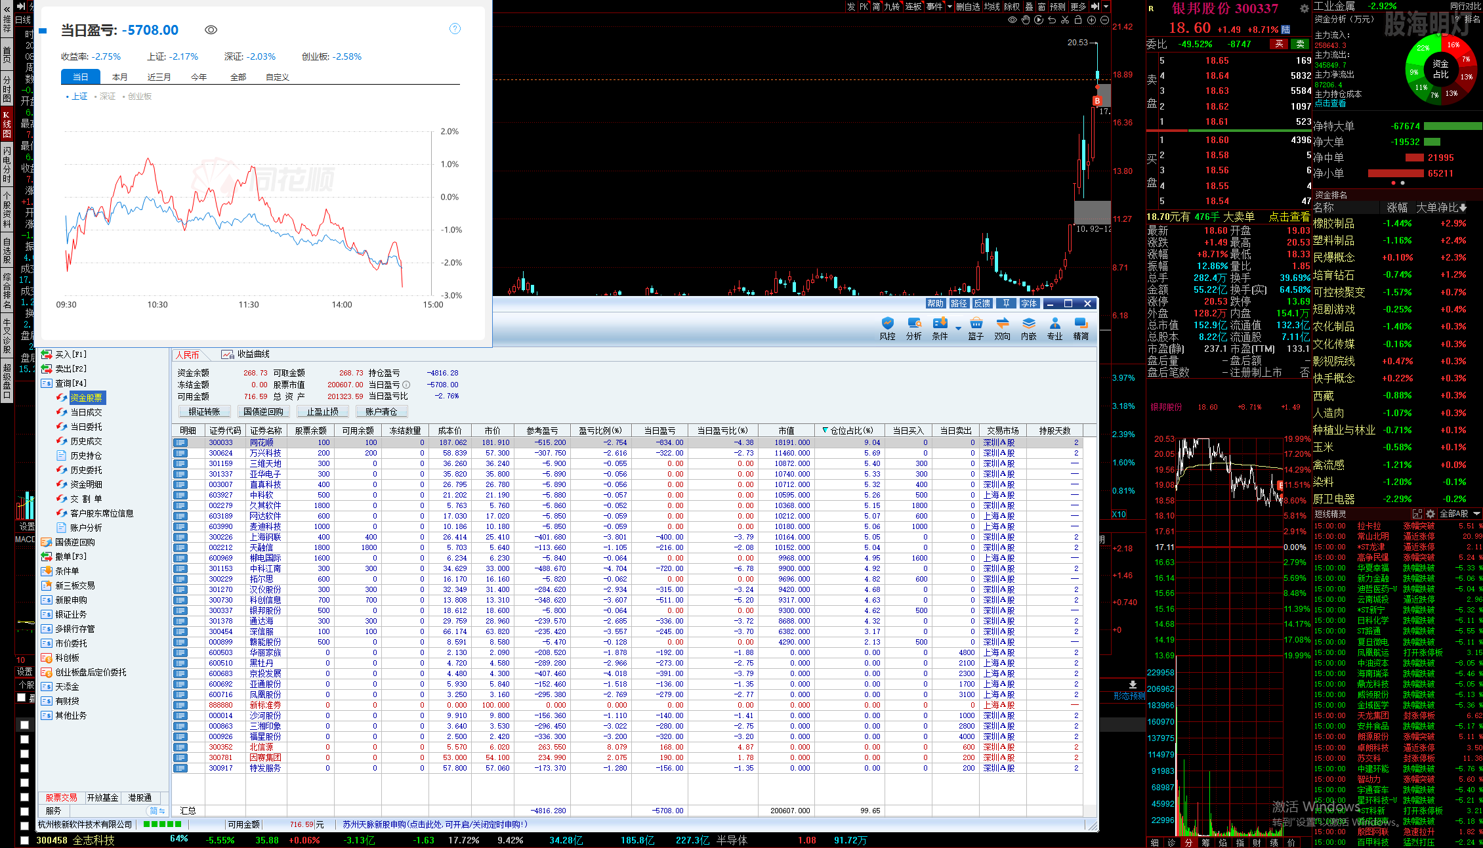The image size is (1483, 848).
Task: Zoom out chart with minus icon
Action: pos(1104,20)
